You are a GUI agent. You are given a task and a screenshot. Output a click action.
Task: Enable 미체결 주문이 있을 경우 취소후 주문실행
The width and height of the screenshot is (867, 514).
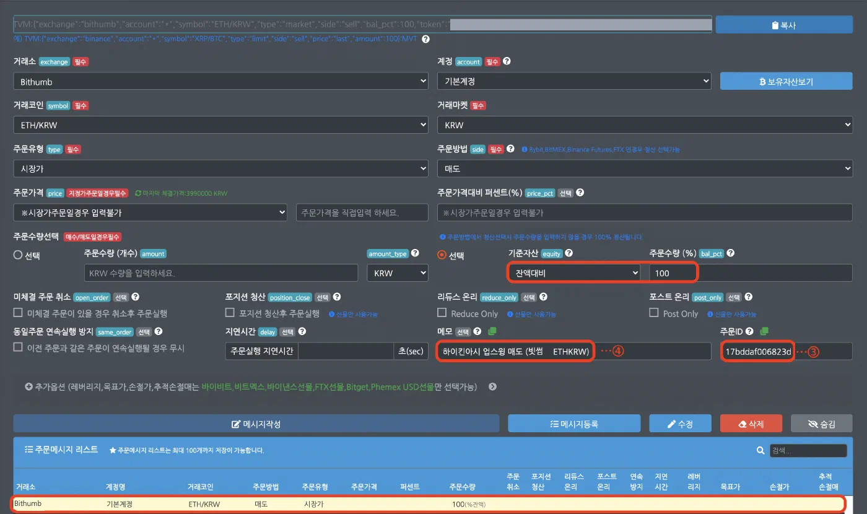[18, 313]
